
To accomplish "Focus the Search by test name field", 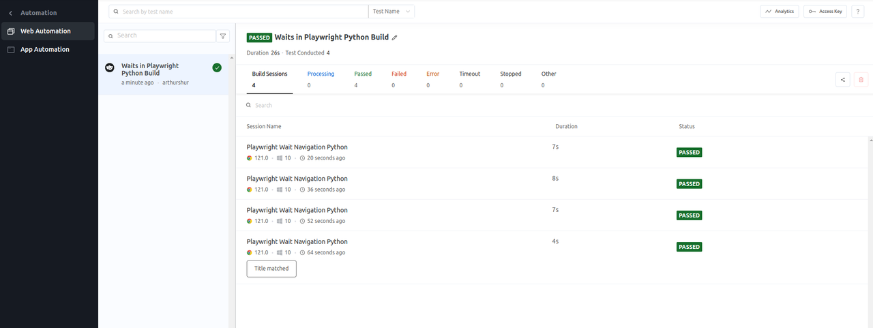I will click(239, 12).
